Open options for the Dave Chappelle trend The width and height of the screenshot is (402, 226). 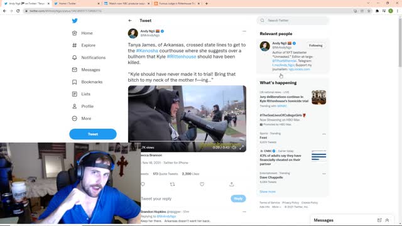[x=324, y=174]
